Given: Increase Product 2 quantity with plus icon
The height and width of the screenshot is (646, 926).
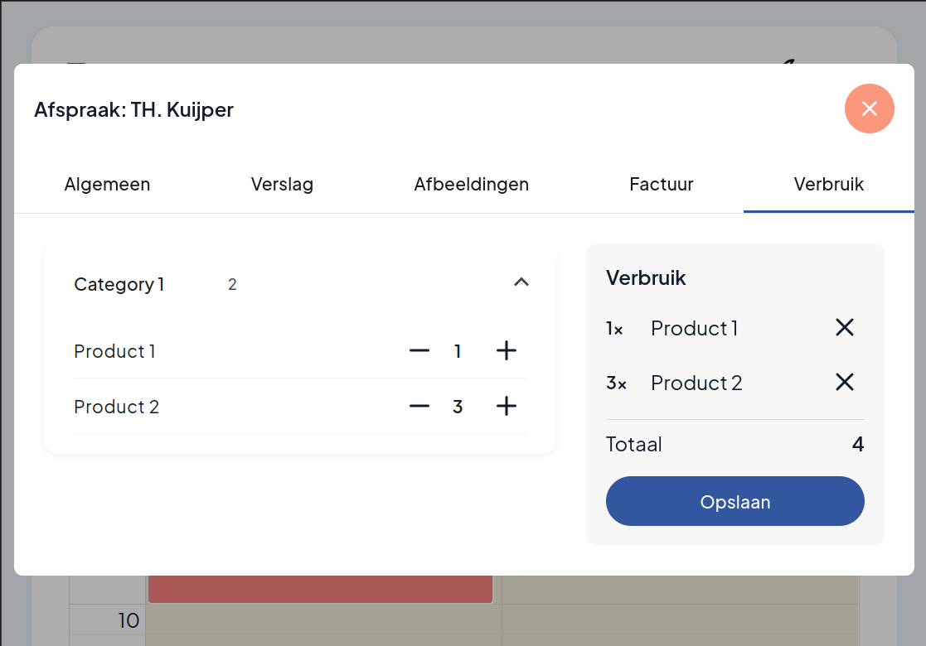Looking at the screenshot, I should (x=507, y=407).
